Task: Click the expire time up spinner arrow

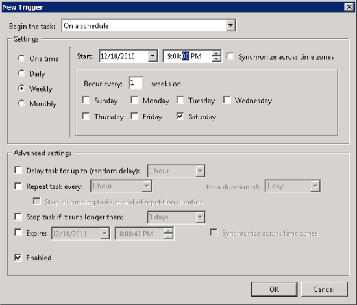Action: (168, 231)
